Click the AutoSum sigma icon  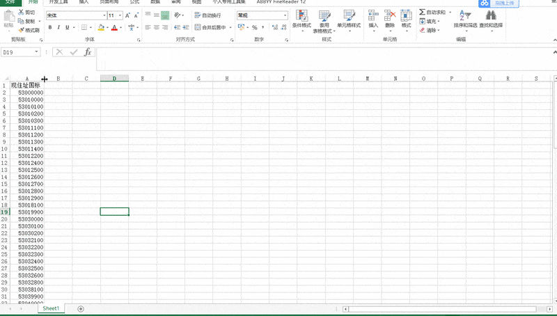click(422, 12)
